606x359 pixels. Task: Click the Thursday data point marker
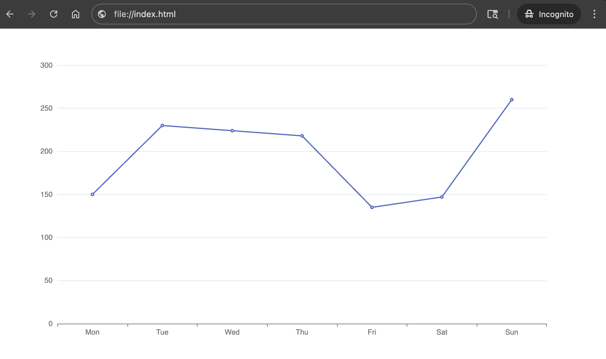(x=302, y=135)
